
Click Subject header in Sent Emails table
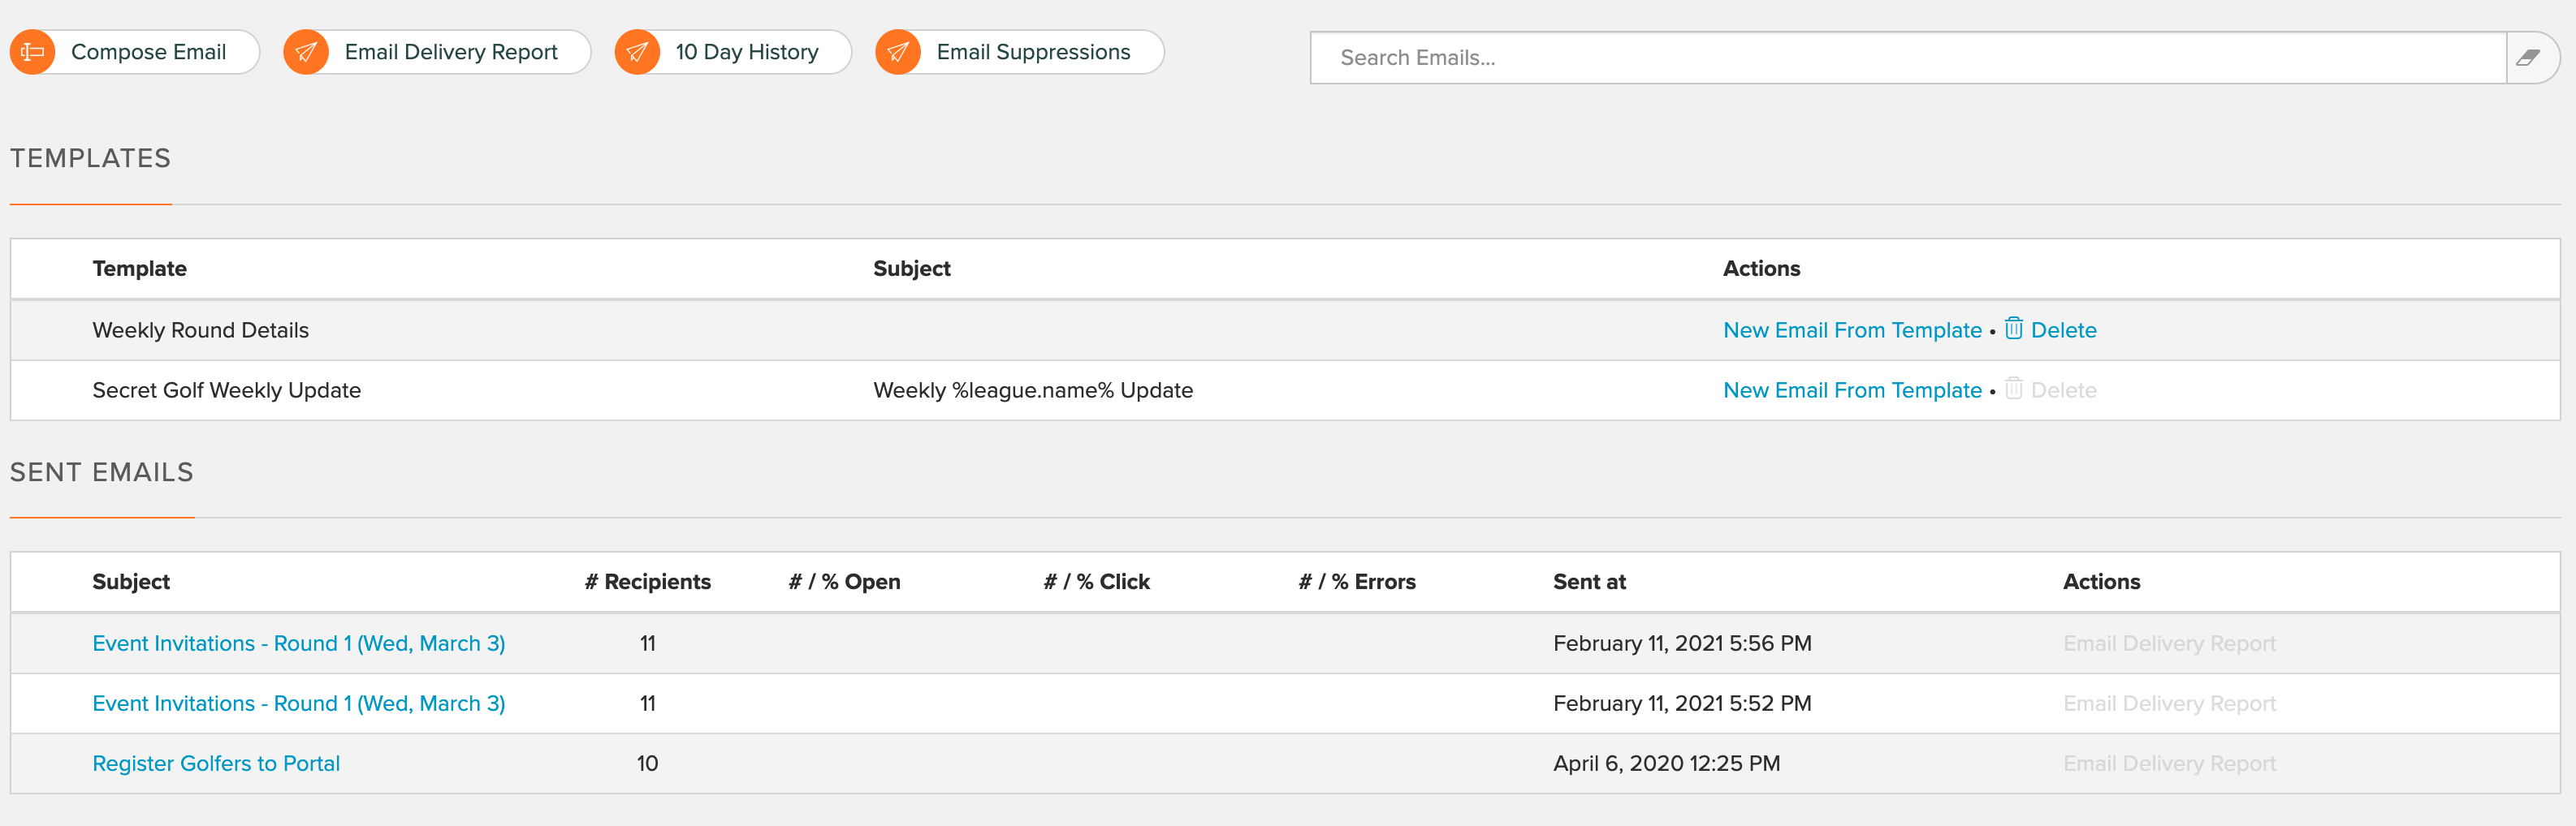coord(131,583)
